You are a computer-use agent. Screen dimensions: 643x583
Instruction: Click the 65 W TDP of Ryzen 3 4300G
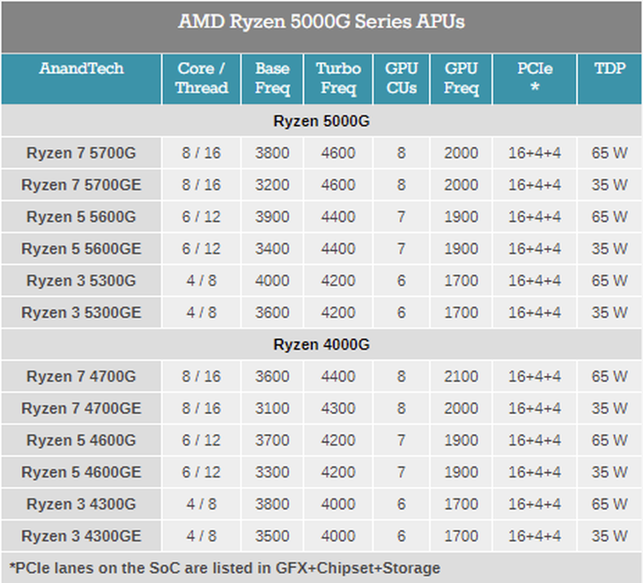pos(610,505)
